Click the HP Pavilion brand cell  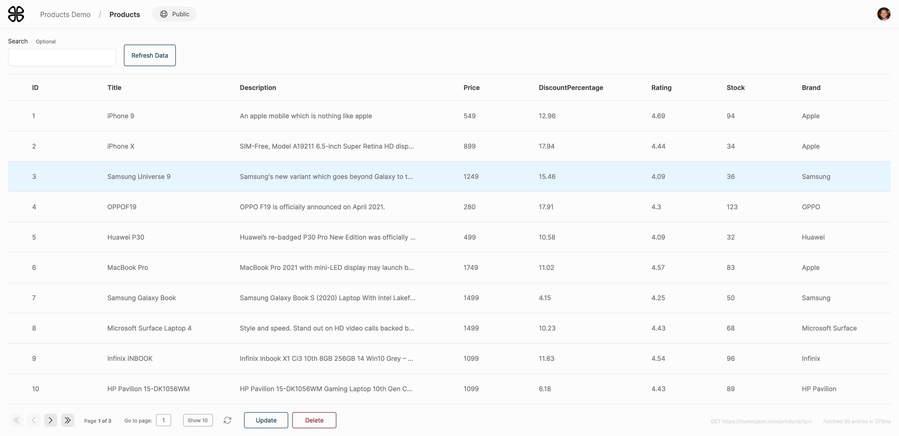819,389
